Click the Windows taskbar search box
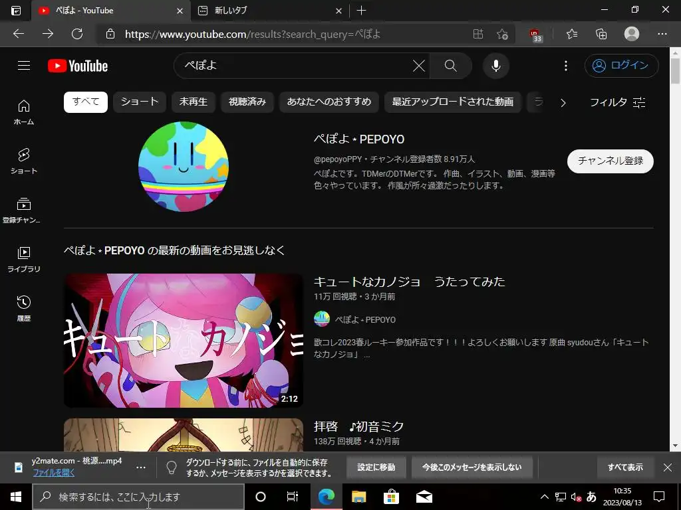 point(138,497)
